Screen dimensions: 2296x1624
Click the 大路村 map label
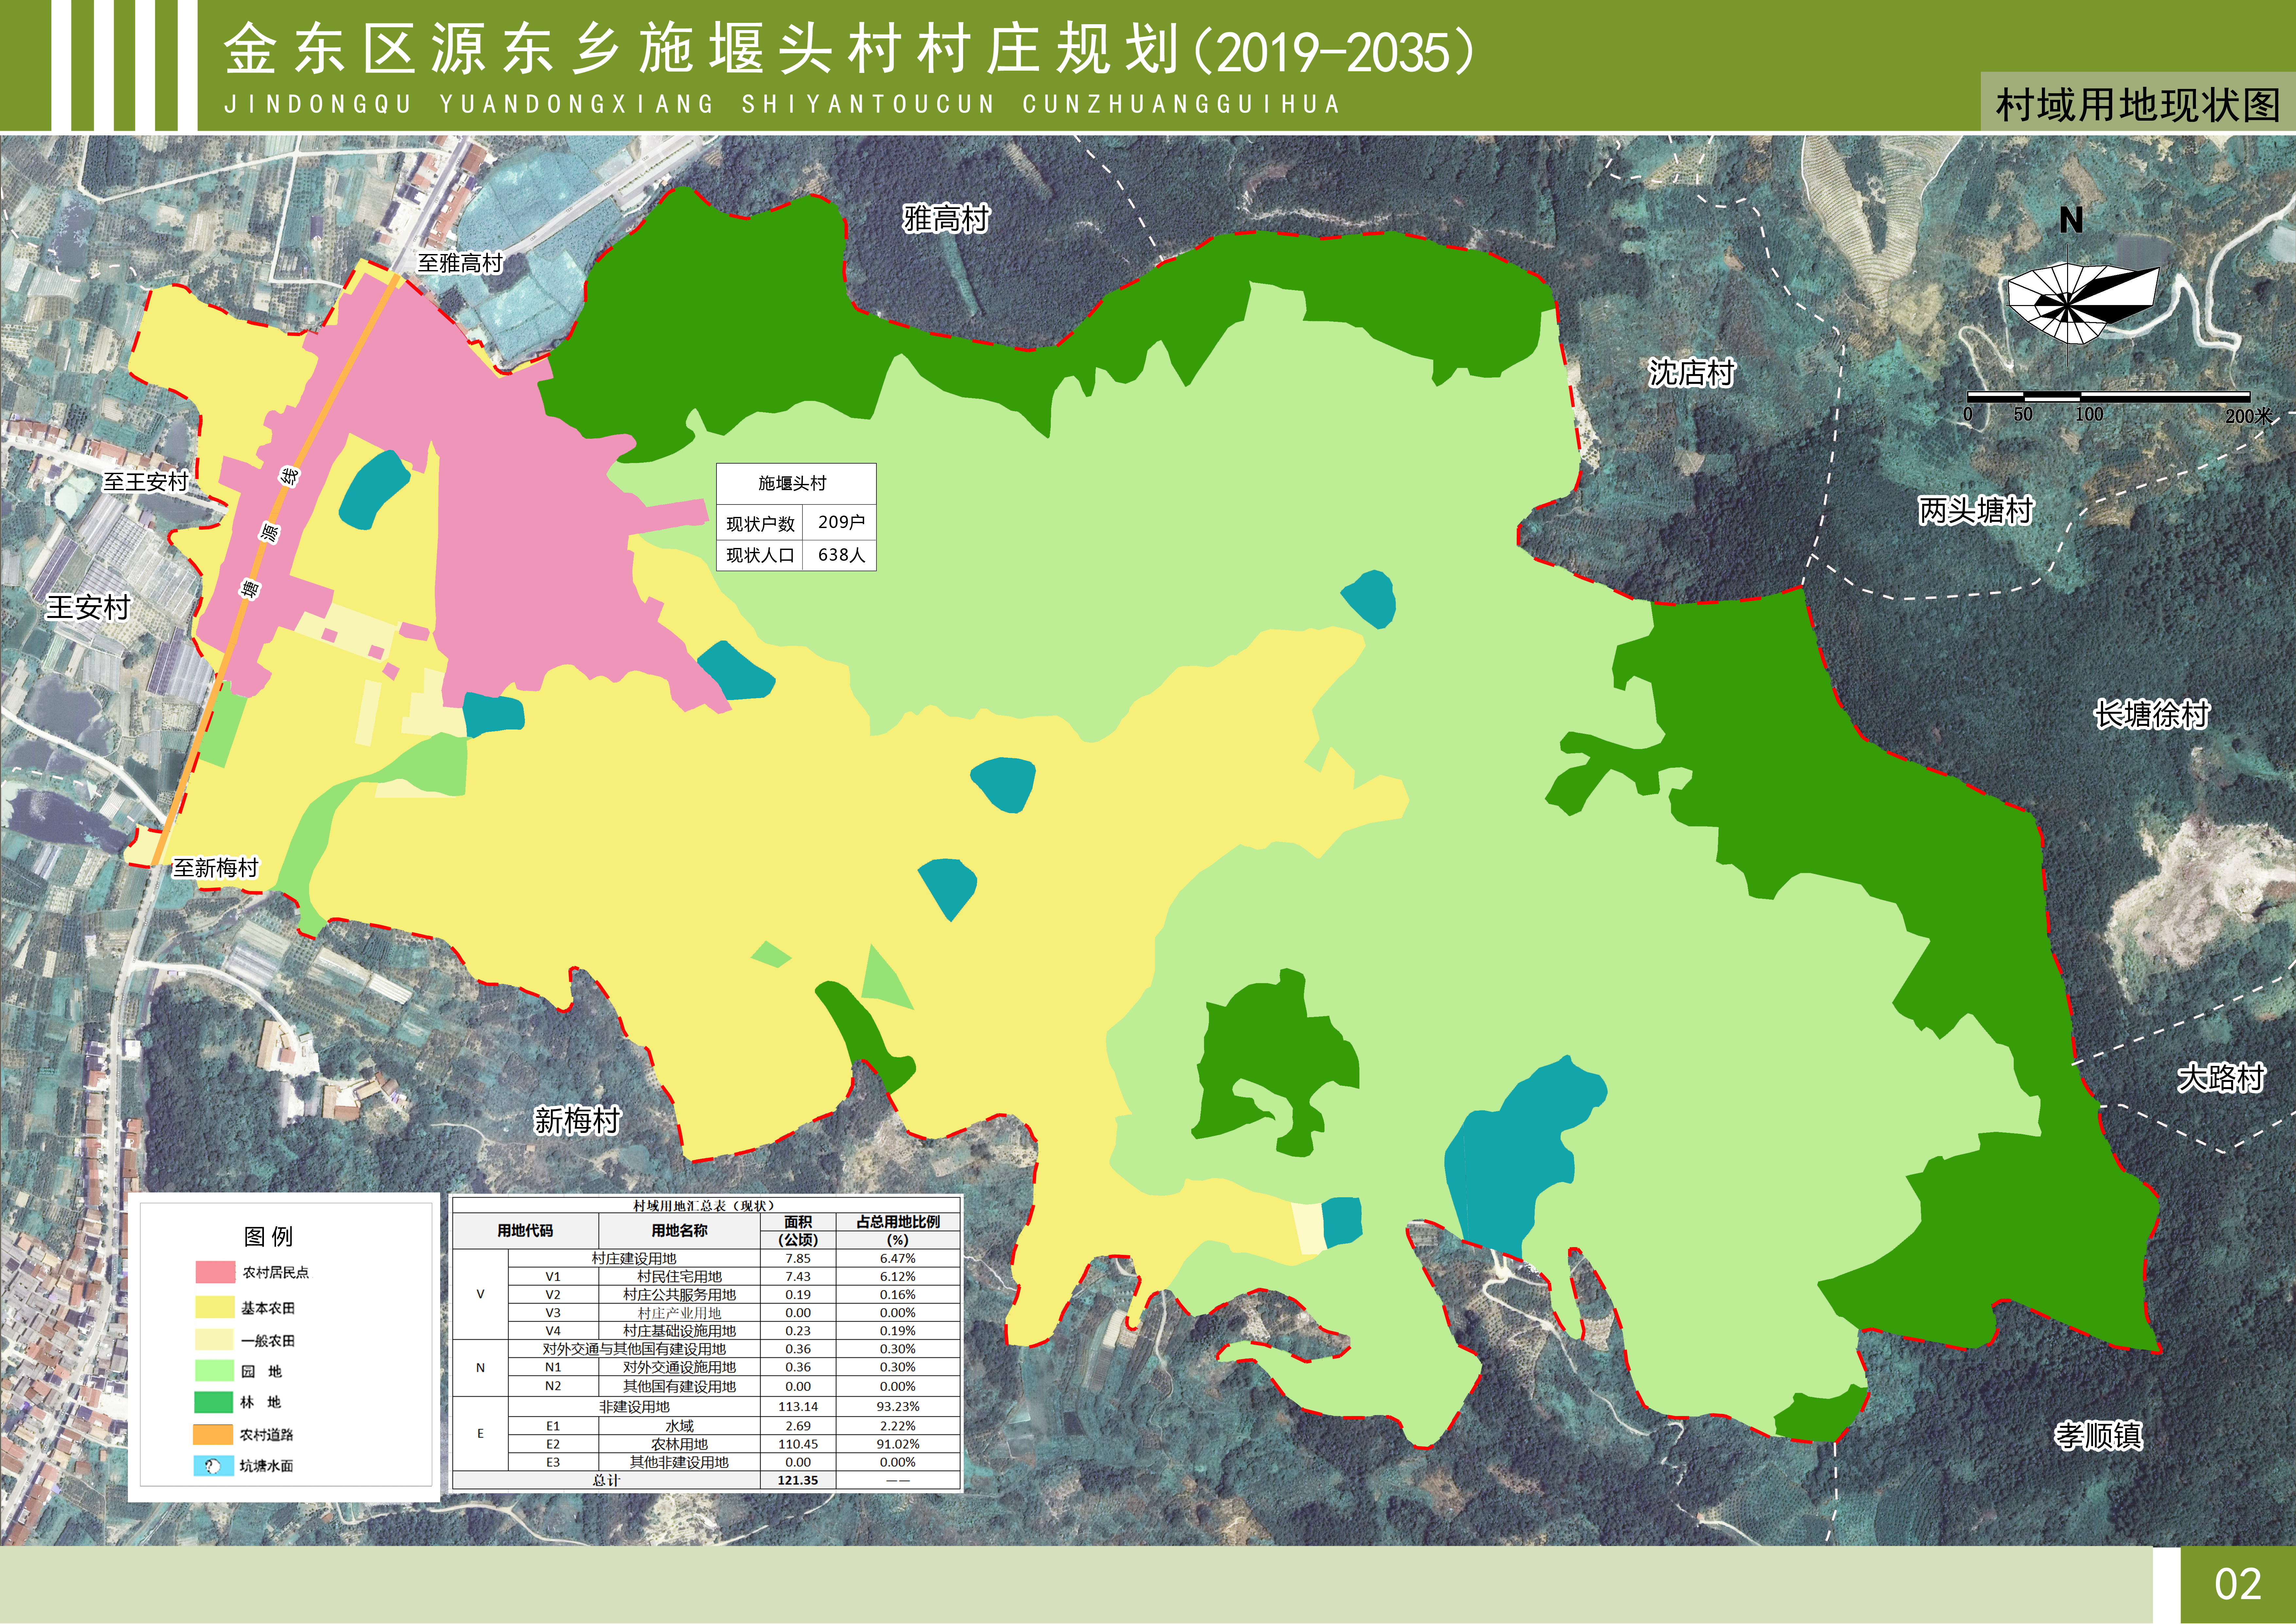pyautogui.click(x=2221, y=1078)
